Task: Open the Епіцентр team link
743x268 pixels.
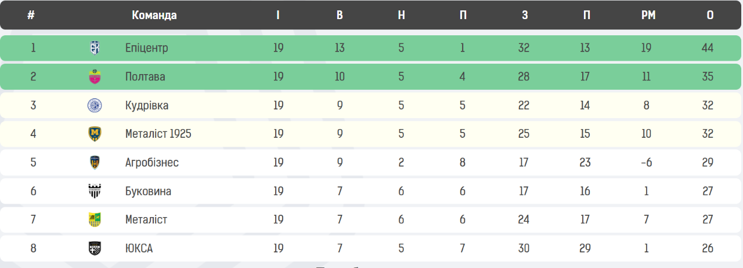Action: [147, 48]
